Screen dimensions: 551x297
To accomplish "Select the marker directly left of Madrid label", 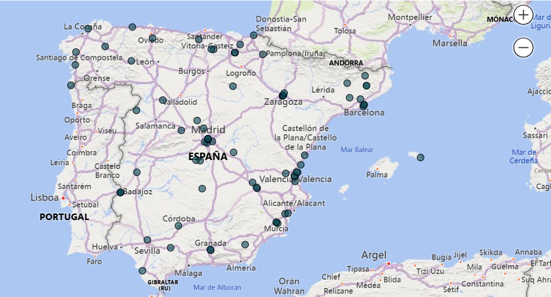I will tap(181, 131).
